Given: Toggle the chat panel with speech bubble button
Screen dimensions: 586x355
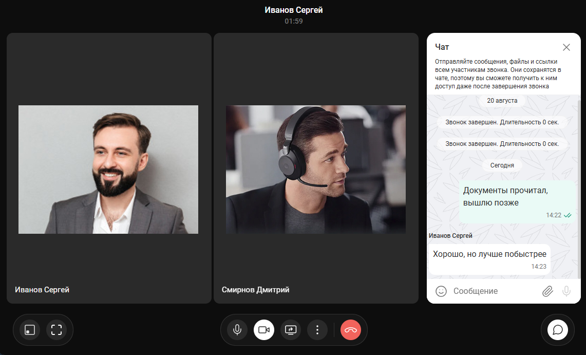Looking at the screenshot, I should pos(558,330).
